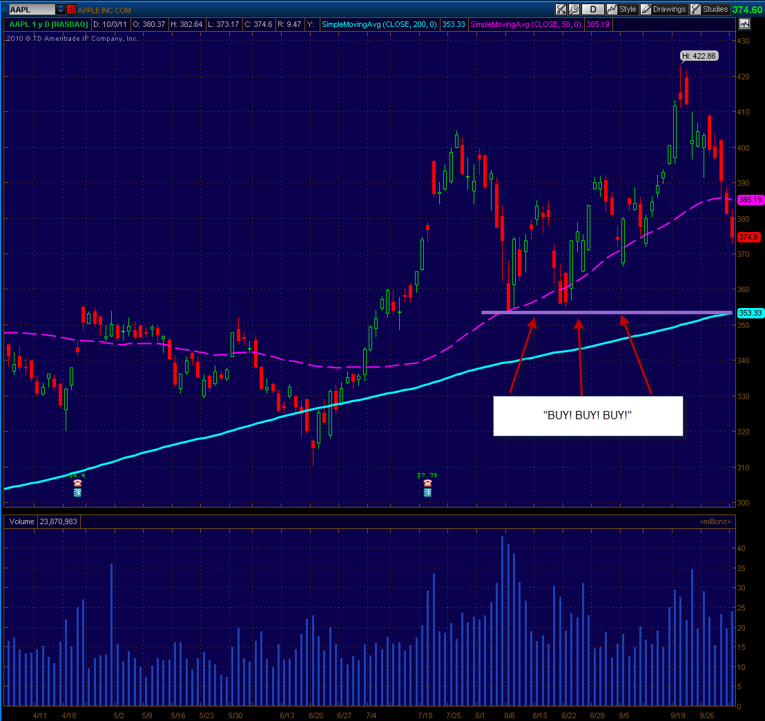The image size is (765, 721).
Task: Click the SimpleMovingAvg (CLOSE, 200, 0) study label
Action: coord(379,24)
